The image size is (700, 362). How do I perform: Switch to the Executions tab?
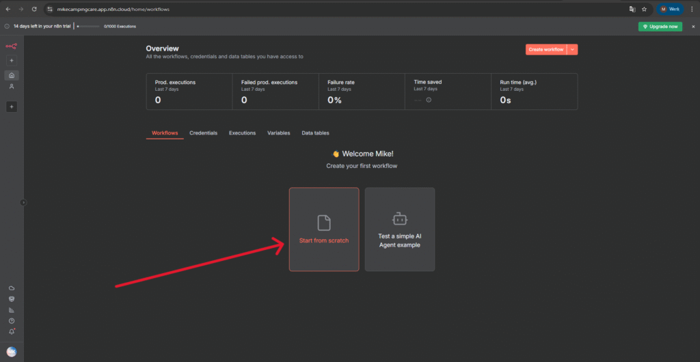pos(242,133)
